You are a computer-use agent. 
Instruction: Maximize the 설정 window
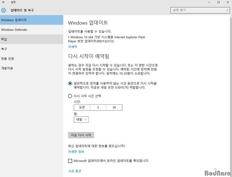pos(218,2)
